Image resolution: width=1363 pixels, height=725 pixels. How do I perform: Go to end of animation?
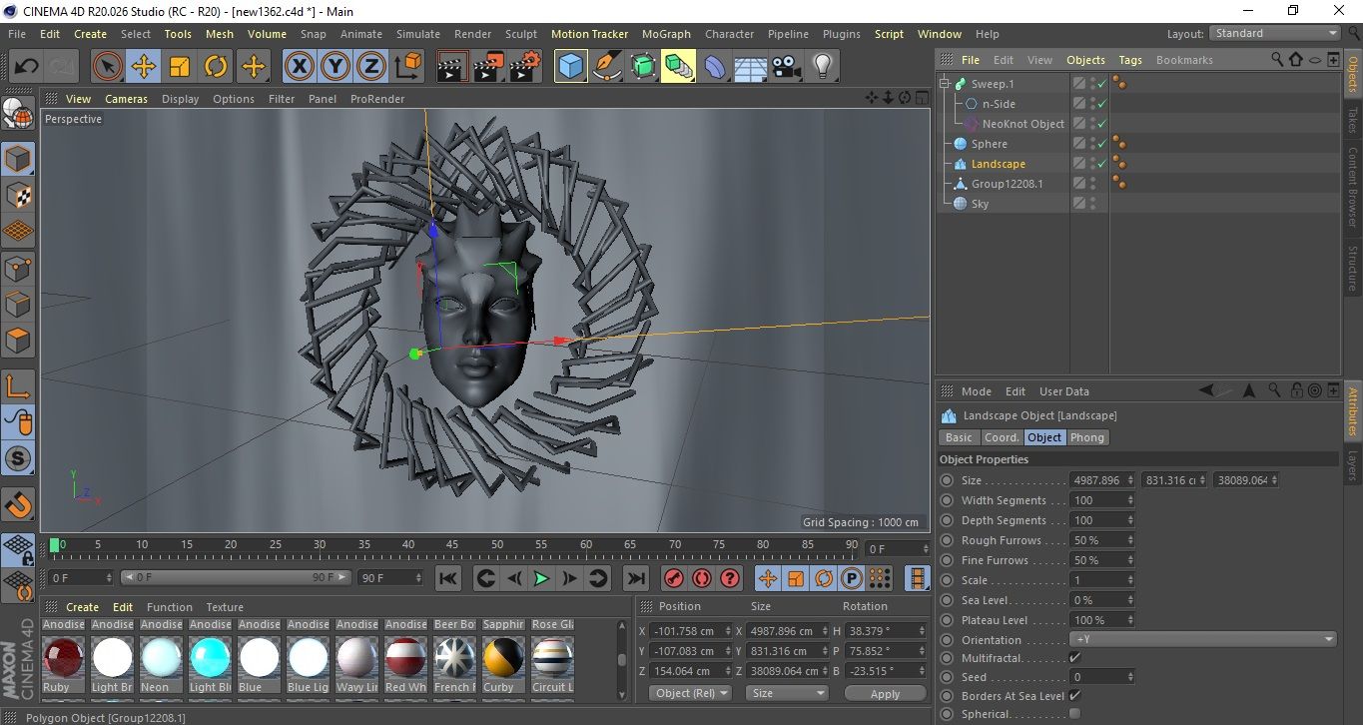[635, 578]
